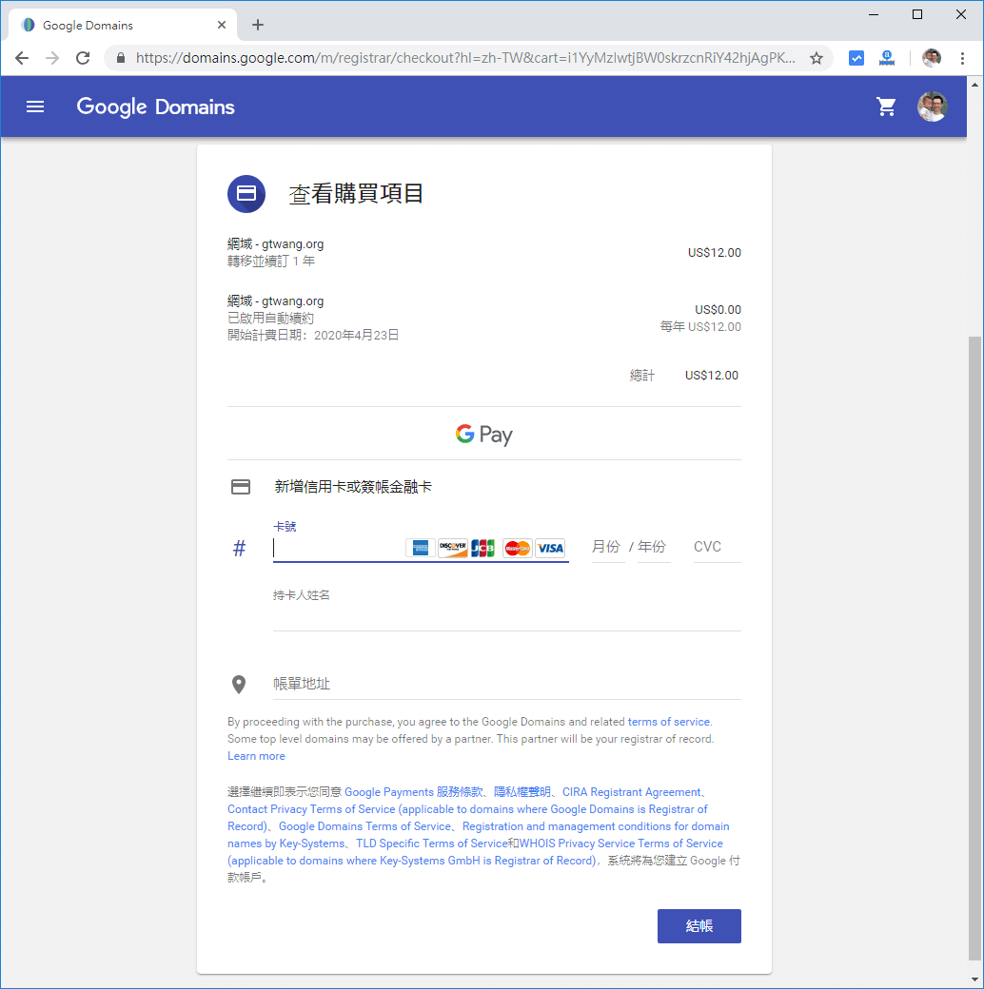984x989 pixels.
Task: Click the JCB card icon
Action: click(x=483, y=548)
